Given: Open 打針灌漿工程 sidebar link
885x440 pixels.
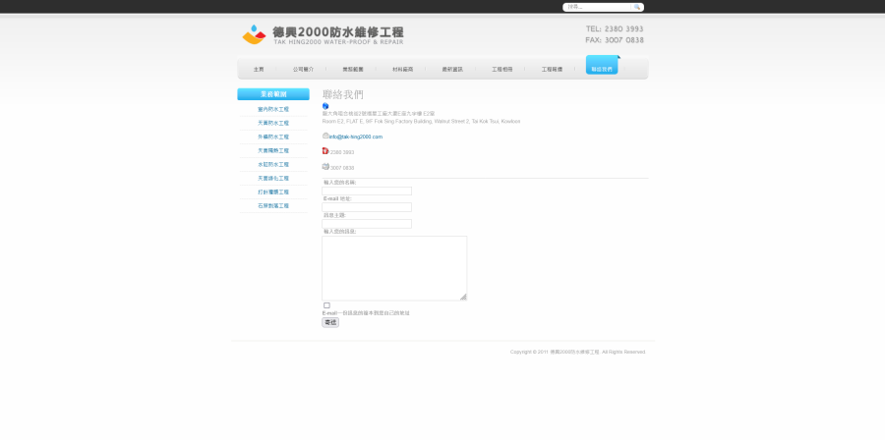Looking at the screenshot, I should click(273, 192).
